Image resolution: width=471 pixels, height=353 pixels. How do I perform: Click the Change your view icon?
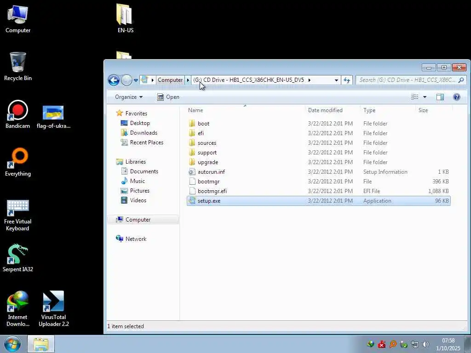415,97
